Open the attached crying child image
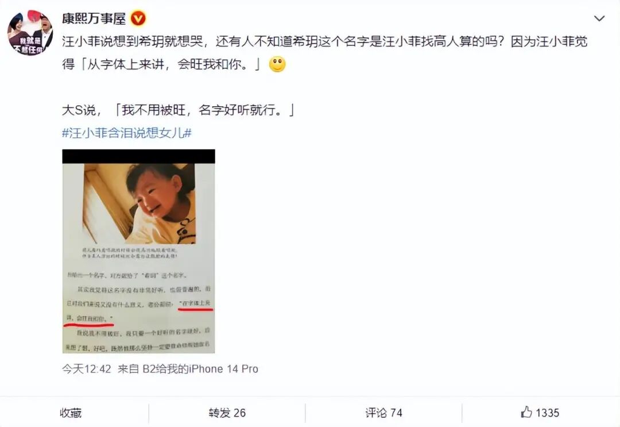620x427 pixels. coord(138,251)
